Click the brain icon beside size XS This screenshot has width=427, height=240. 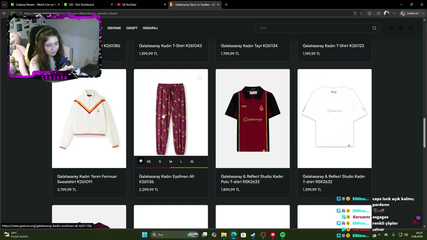(141, 161)
